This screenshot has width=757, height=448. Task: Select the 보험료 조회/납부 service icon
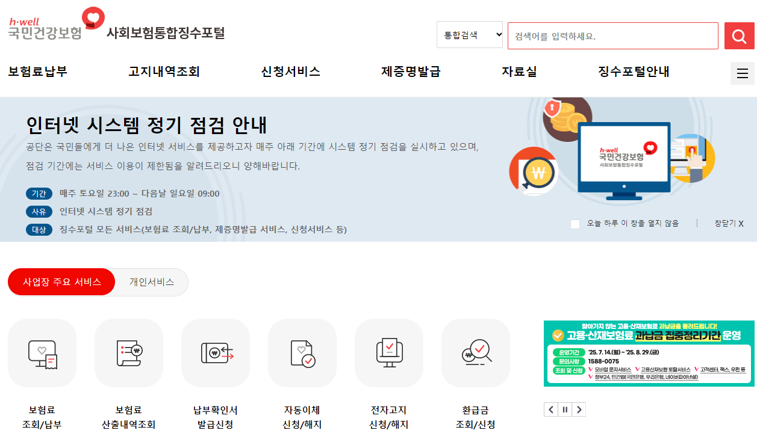[42, 353]
